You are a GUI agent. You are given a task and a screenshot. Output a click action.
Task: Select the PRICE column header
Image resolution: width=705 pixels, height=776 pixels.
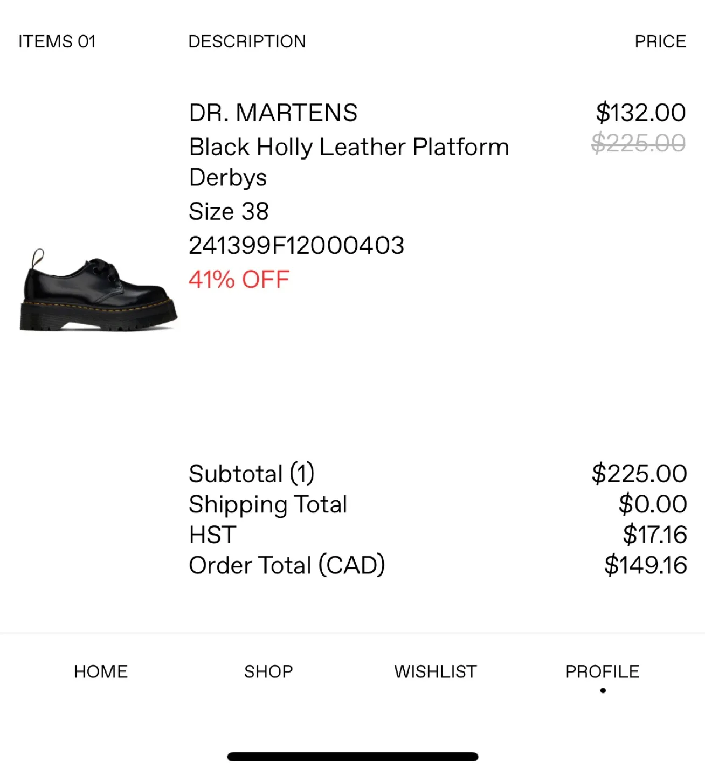coord(660,41)
